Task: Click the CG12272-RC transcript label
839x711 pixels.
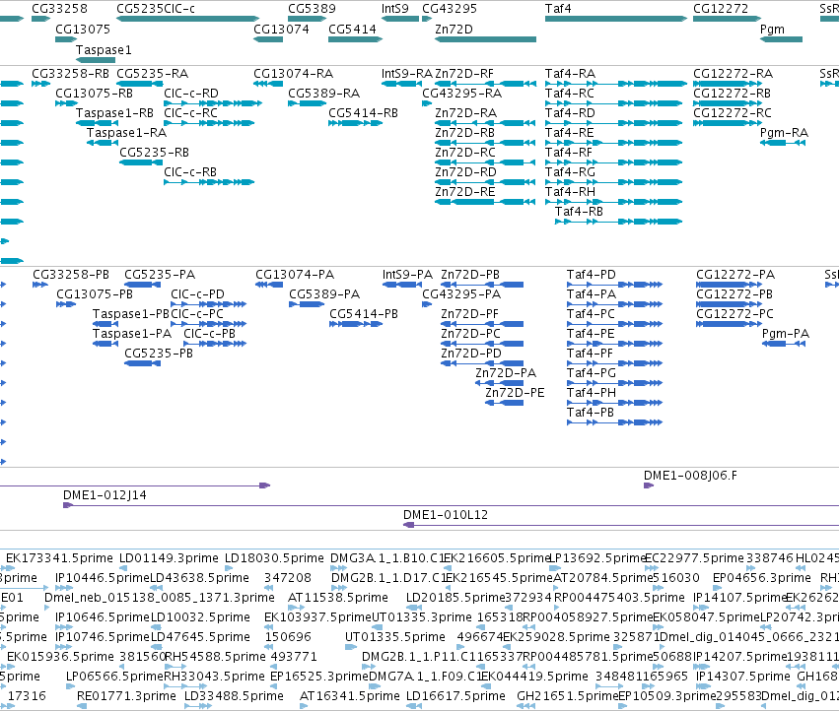Action: tap(733, 113)
